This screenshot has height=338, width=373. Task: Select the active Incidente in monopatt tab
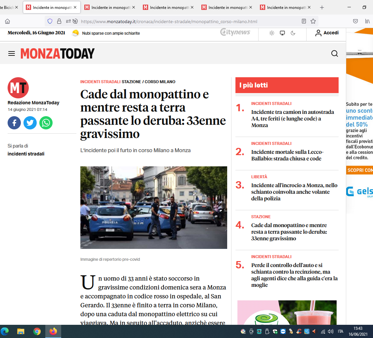(x=52, y=7)
